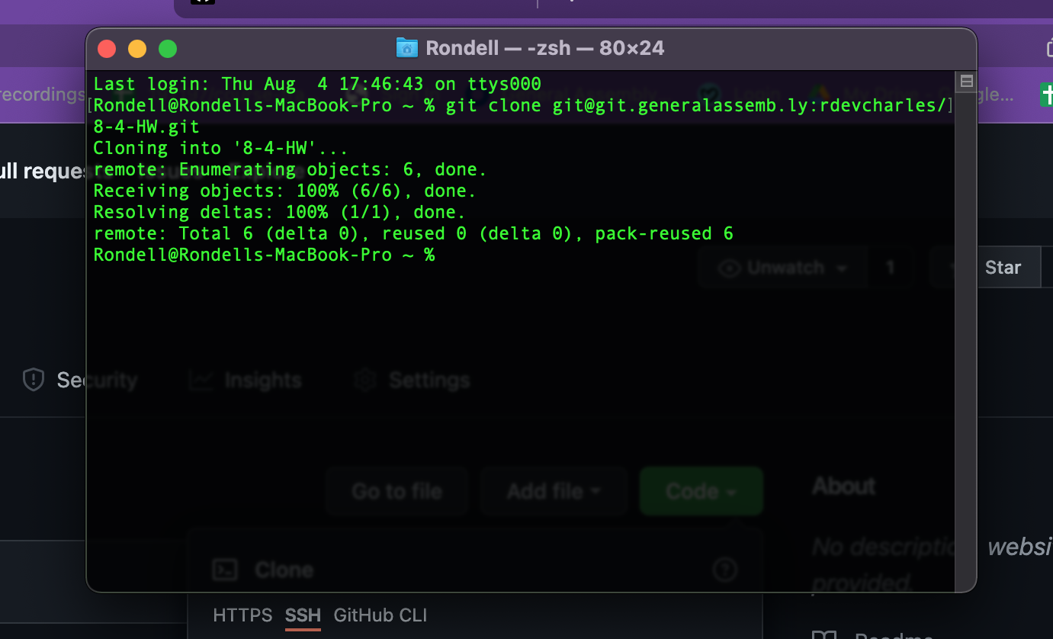Open clone help via the question mark icon
The height and width of the screenshot is (639, 1053).
(x=724, y=570)
